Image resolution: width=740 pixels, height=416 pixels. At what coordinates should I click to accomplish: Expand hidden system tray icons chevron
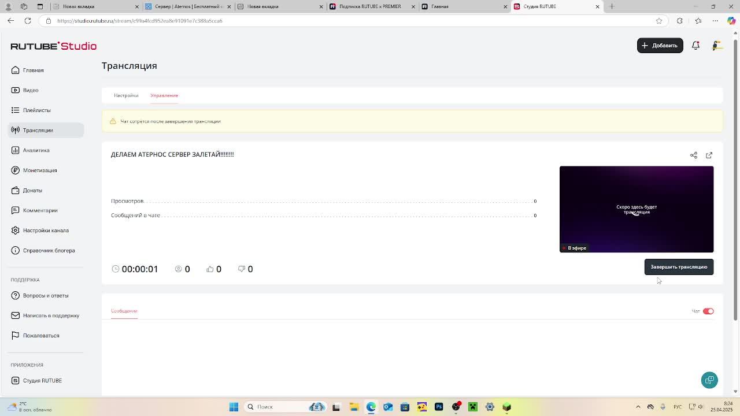coord(638,407)
